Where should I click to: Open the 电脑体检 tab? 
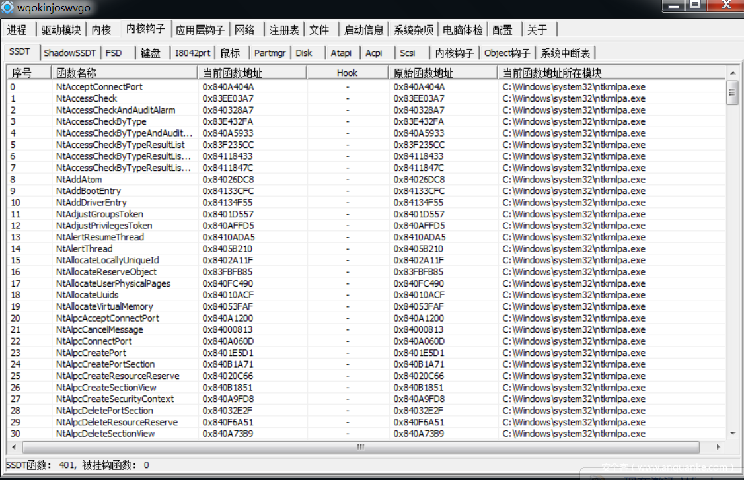pyautogui.click(x=463, y=30)
